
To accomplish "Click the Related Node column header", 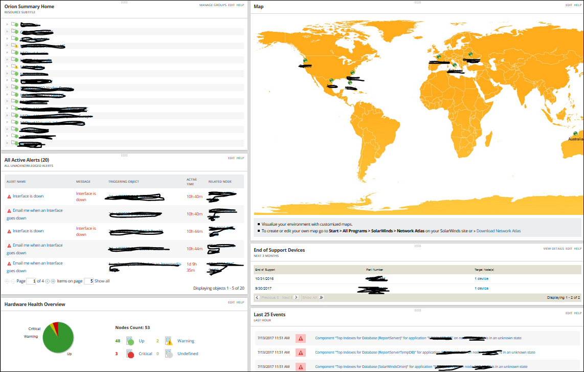I will click(220, 182).
